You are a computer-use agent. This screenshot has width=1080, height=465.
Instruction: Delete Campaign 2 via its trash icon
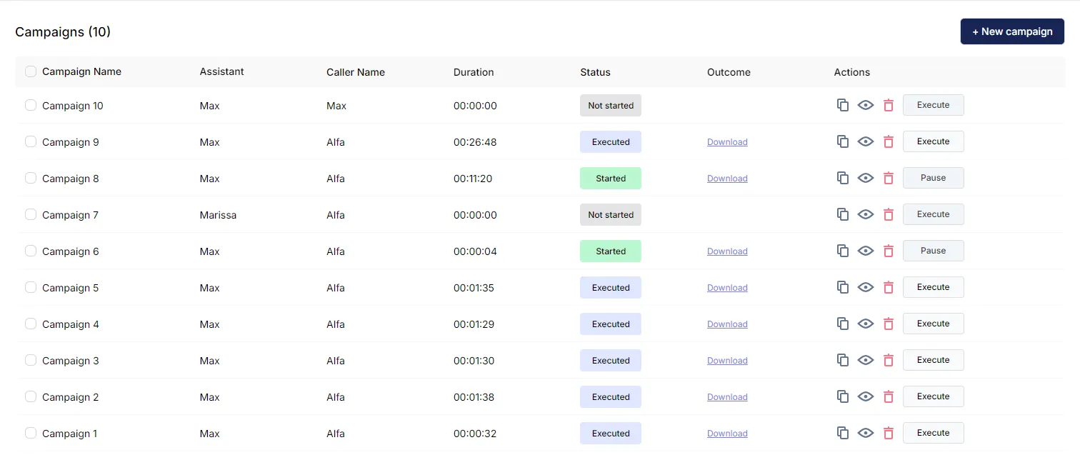888,396
